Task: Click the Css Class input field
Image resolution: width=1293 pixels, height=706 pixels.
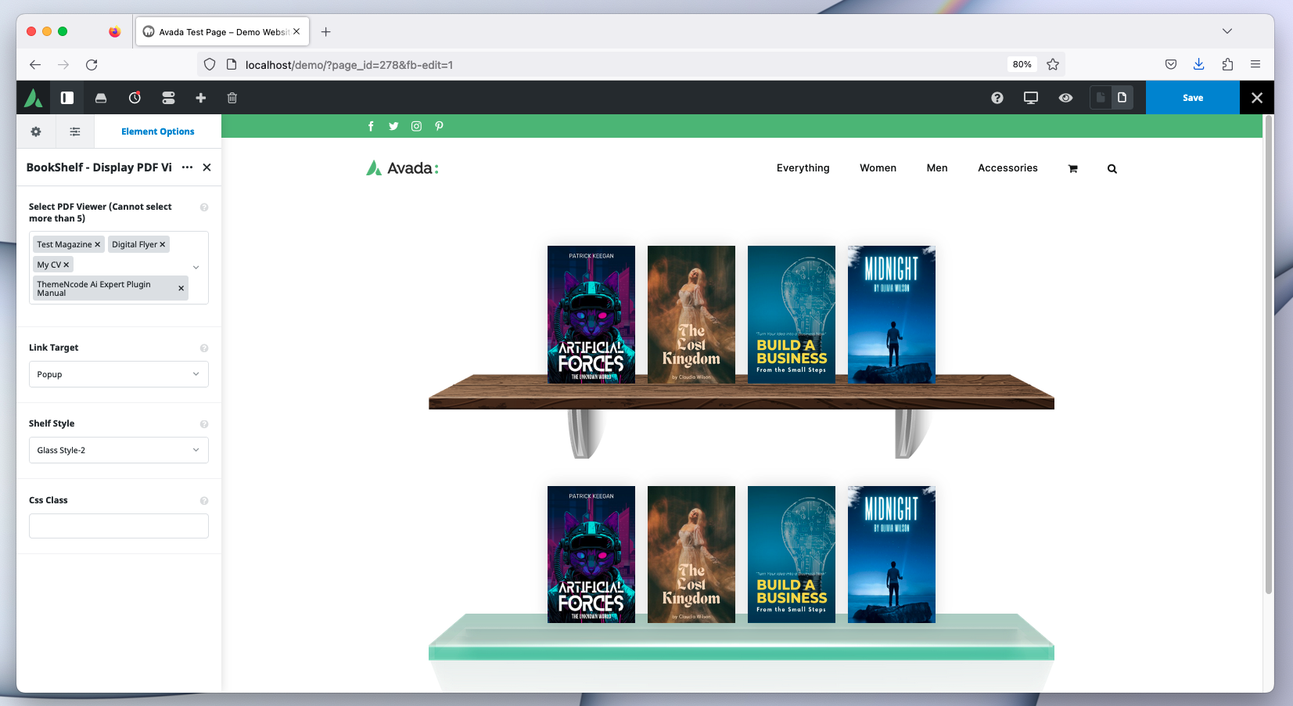Action: [x=119, y=526]
